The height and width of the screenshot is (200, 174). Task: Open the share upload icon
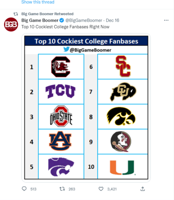[x=143, y=189]
